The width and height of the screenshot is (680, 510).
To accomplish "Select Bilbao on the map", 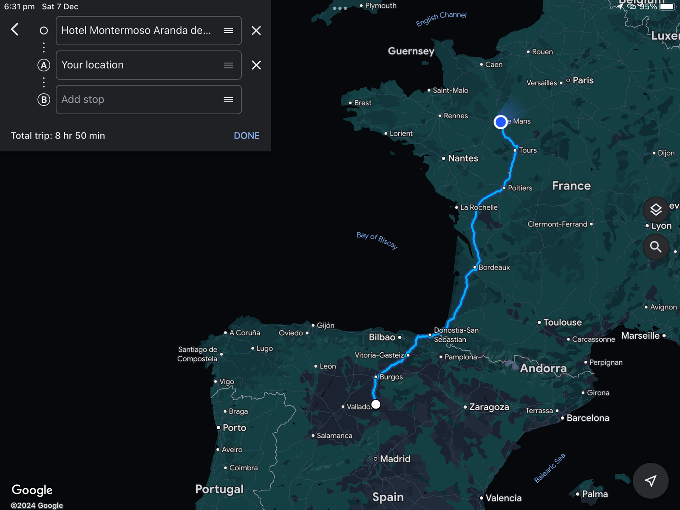I will pos(382,337).
